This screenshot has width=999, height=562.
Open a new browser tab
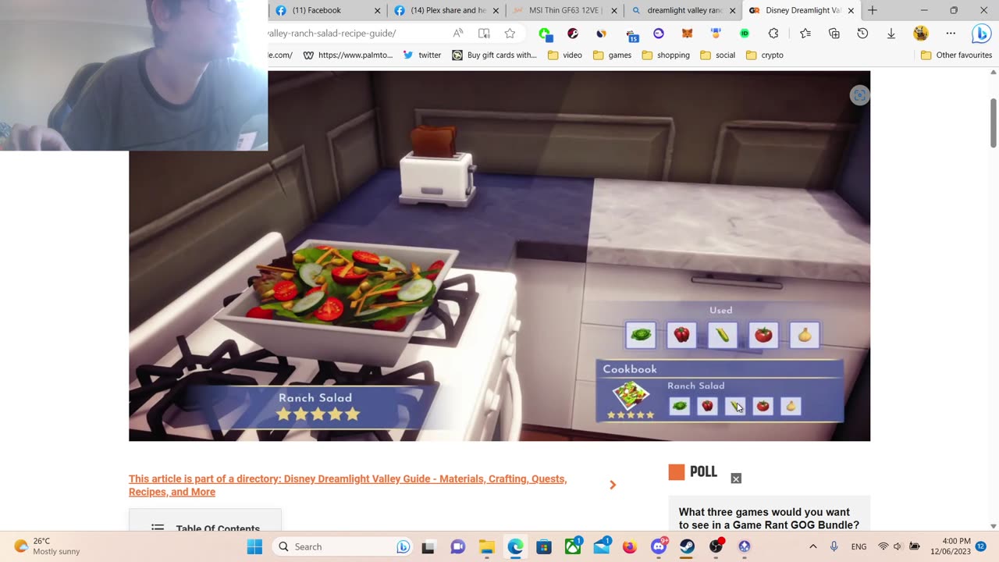click(873, 10)
